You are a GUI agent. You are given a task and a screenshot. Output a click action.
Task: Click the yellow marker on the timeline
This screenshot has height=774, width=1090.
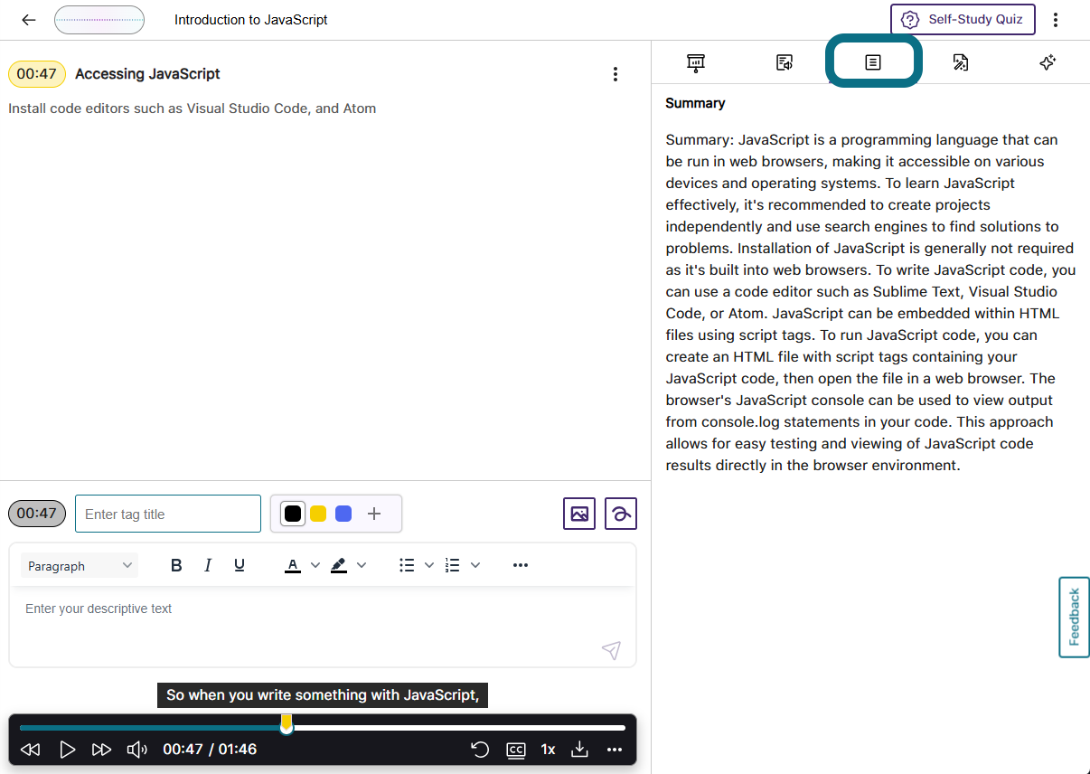(x=287, y=722)
